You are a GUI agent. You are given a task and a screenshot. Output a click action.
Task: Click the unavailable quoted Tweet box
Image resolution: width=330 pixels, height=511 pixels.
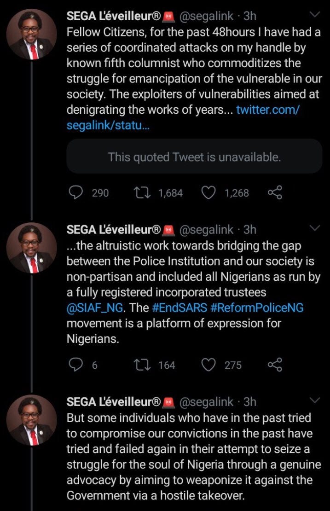(194, 157)
